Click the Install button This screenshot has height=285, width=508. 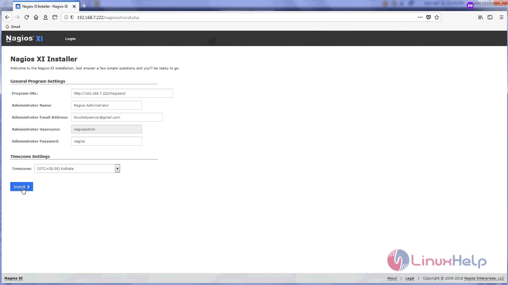[x=21, y=187]
